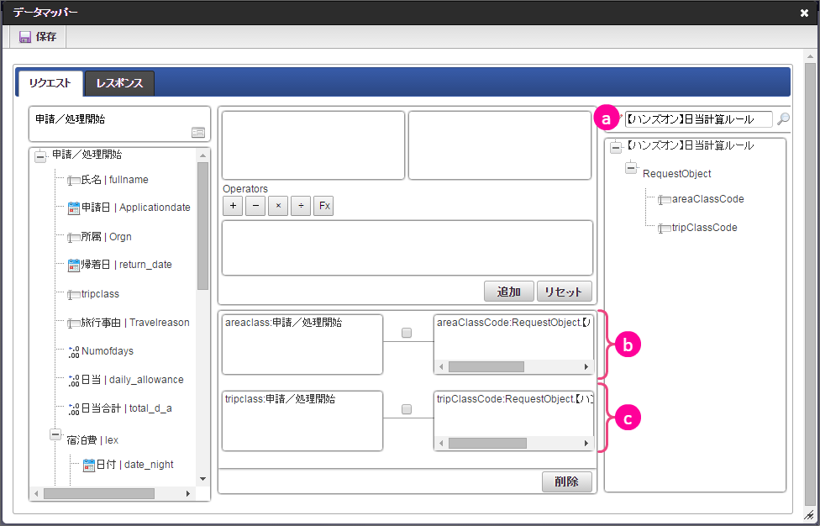Click the areaClassCode box horizontal scrollbar
The image size is (820, 526).
(486, 367)
